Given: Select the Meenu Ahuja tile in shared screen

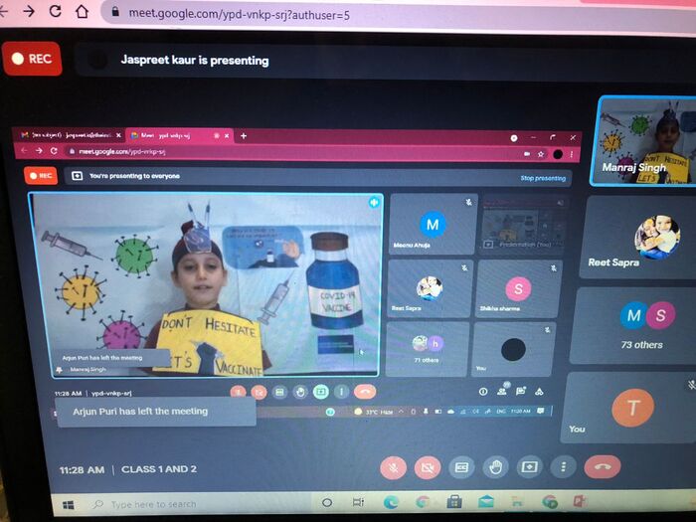Looking at the screenshot, I should (x=433, y=224).
